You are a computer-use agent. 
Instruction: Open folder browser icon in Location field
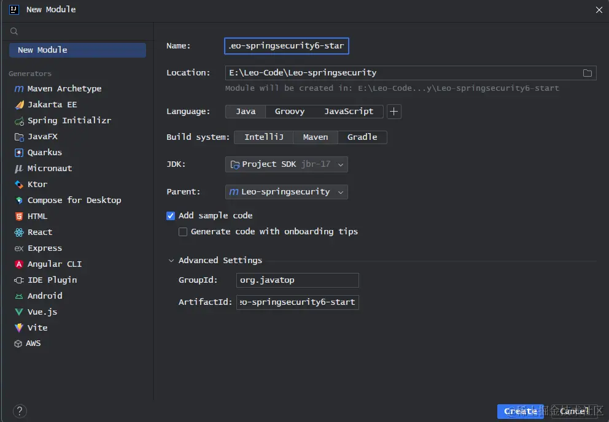tap(588, 73)
